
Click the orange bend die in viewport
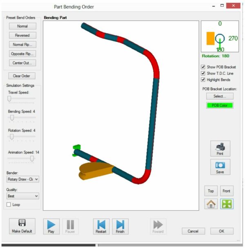pyautogui.click(x=96, y=171)
